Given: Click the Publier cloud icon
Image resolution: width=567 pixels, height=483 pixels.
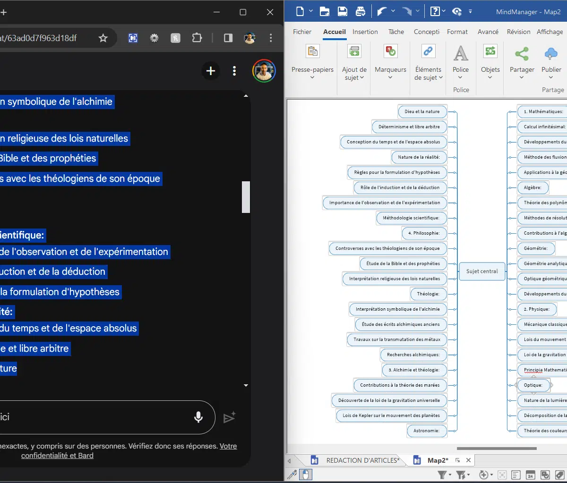Looking at the screenshot, I should 551,53.
